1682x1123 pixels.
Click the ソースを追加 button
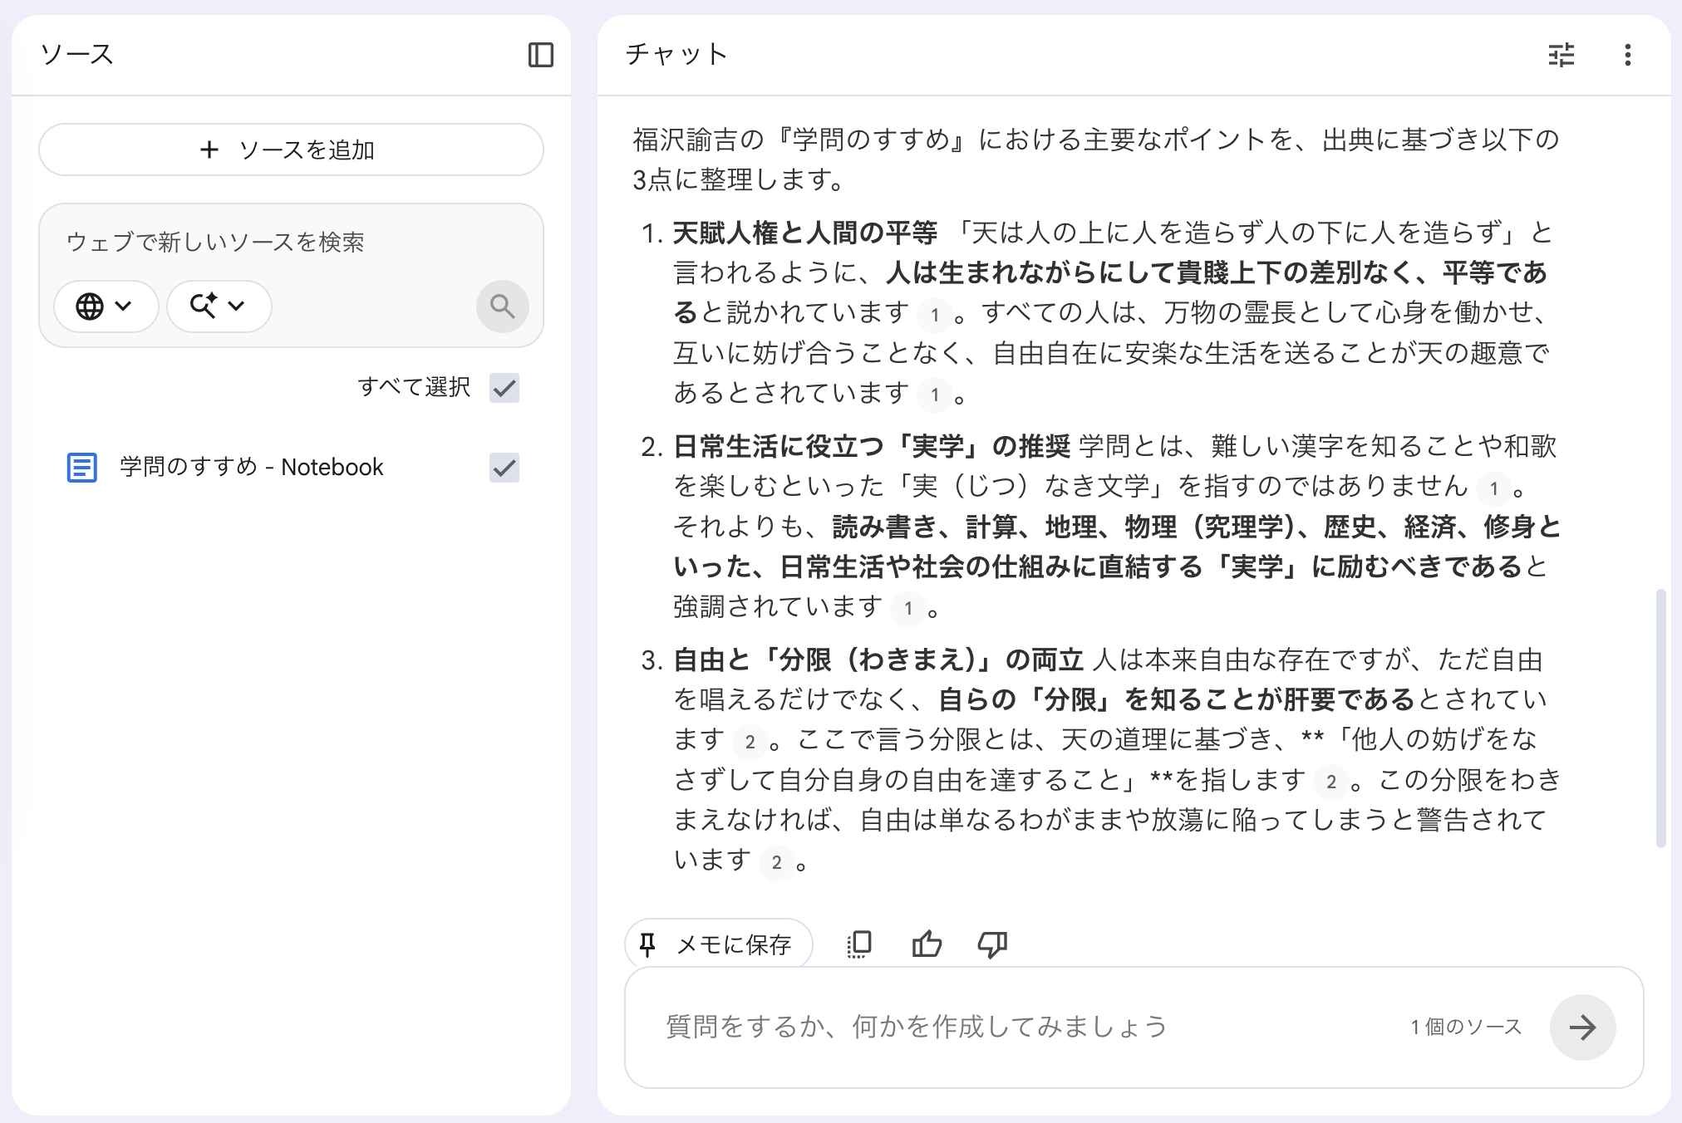pyautogui.click(x=291, y=150)
